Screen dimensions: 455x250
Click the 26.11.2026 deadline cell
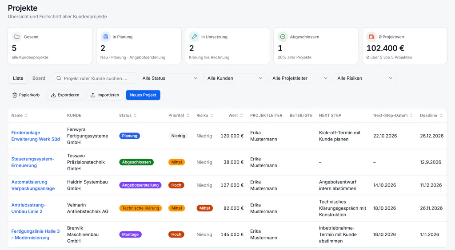(x=431, y=208)
